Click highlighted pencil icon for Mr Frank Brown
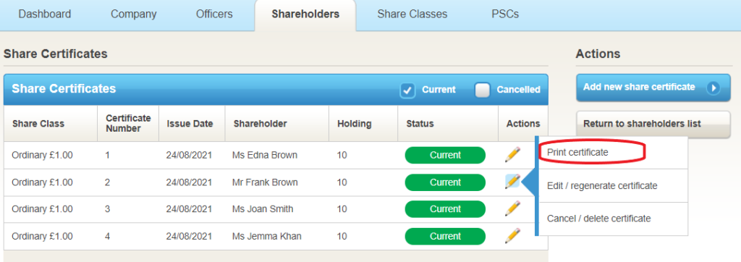Viewport: 741px width, 262px height. (x=512, y=182)
